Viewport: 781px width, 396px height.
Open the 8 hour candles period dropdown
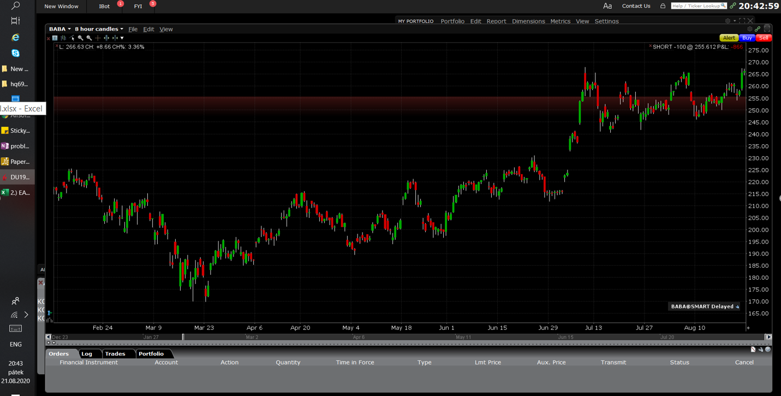[x=99, y=29]
